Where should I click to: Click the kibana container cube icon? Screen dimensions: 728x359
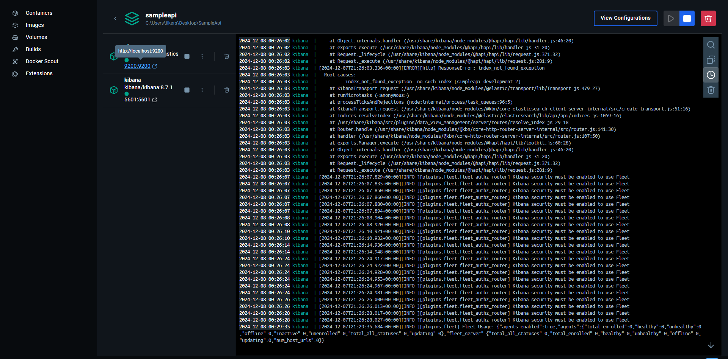(x=114, y=90)
